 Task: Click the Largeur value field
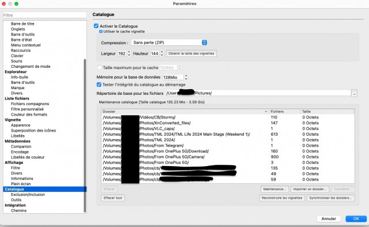pyautogui.click(x=122, y=53)
